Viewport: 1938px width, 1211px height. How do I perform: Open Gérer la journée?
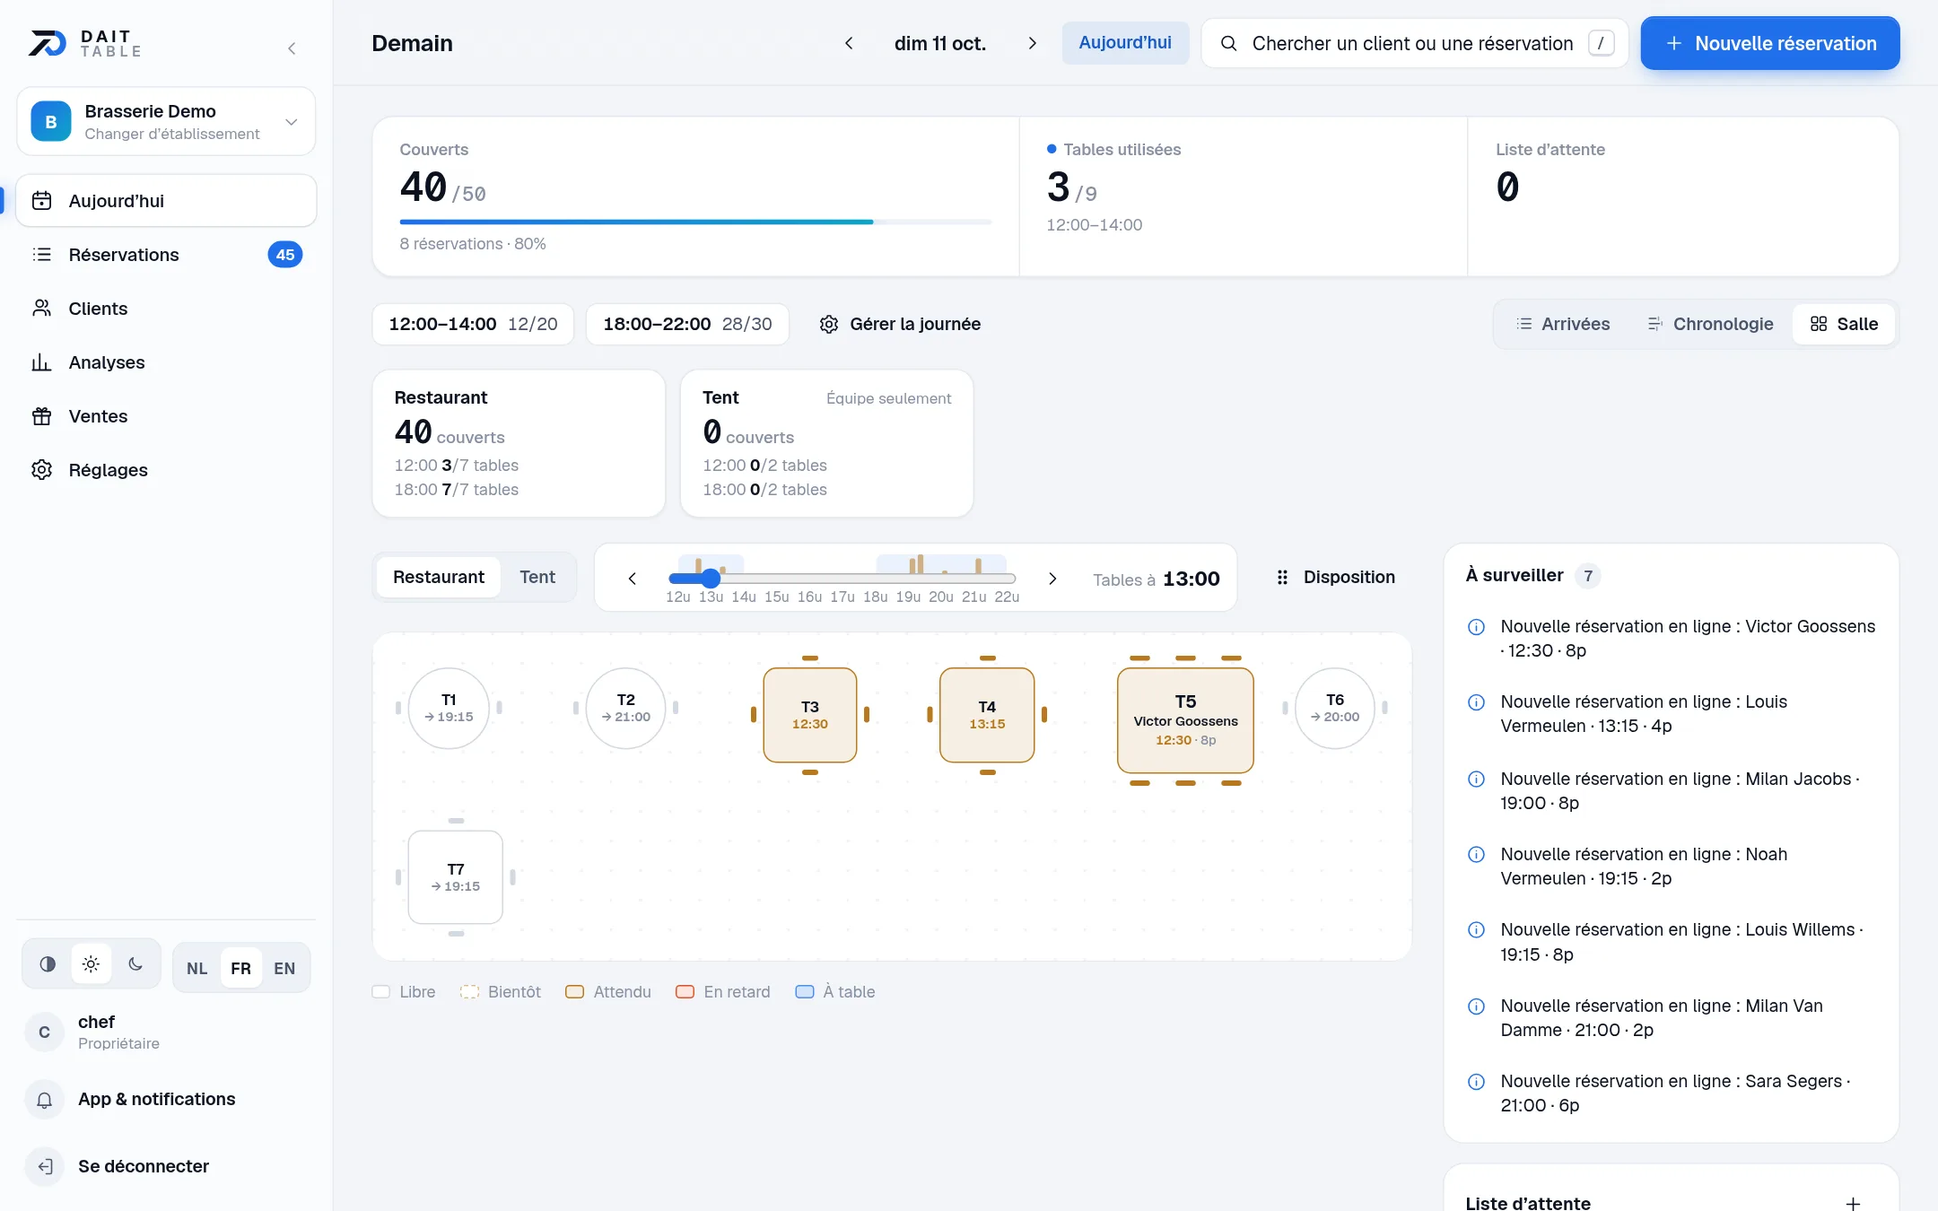900,324
